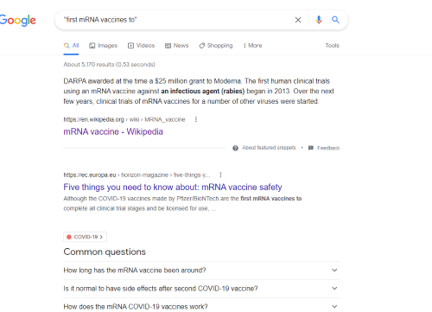
Task: Click the COVID-19 topic chip
Action: (x=85, y=237)
